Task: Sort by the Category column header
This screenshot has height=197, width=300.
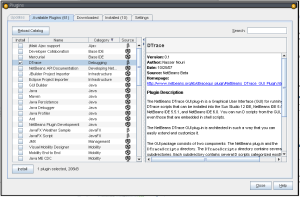Action: (x=103, y=40)
